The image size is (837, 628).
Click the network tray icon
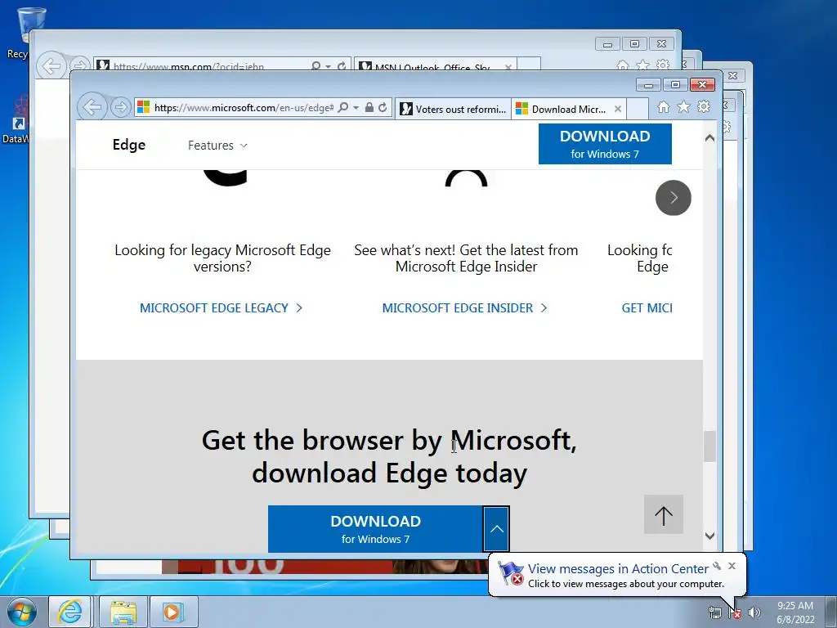(714, 612)
